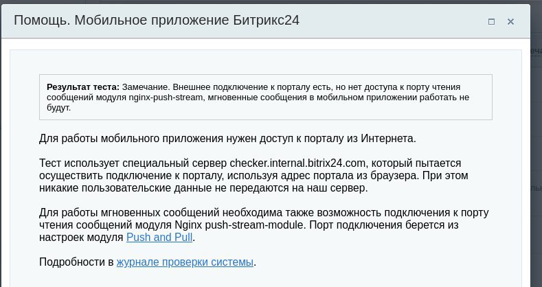Image resolution: width=542 pixels, height=287 pixels.
Task: Click the sentence about доступ к порталу из Интернета
Action: [227, 139]
